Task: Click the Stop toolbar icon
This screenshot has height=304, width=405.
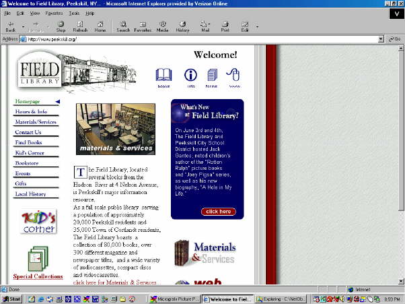Action: (61, 27)
